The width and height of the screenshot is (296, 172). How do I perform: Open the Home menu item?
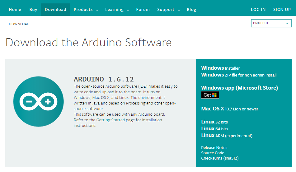(x=15, y=9)
